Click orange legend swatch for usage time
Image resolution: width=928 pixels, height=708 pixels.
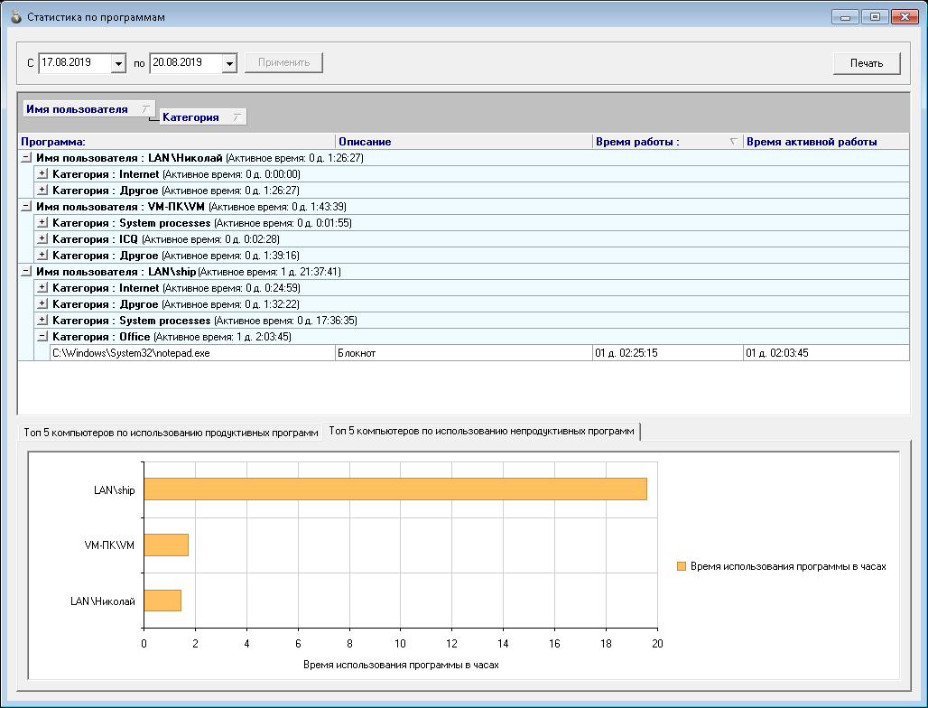pyautogui.click(x=682, y=567)
